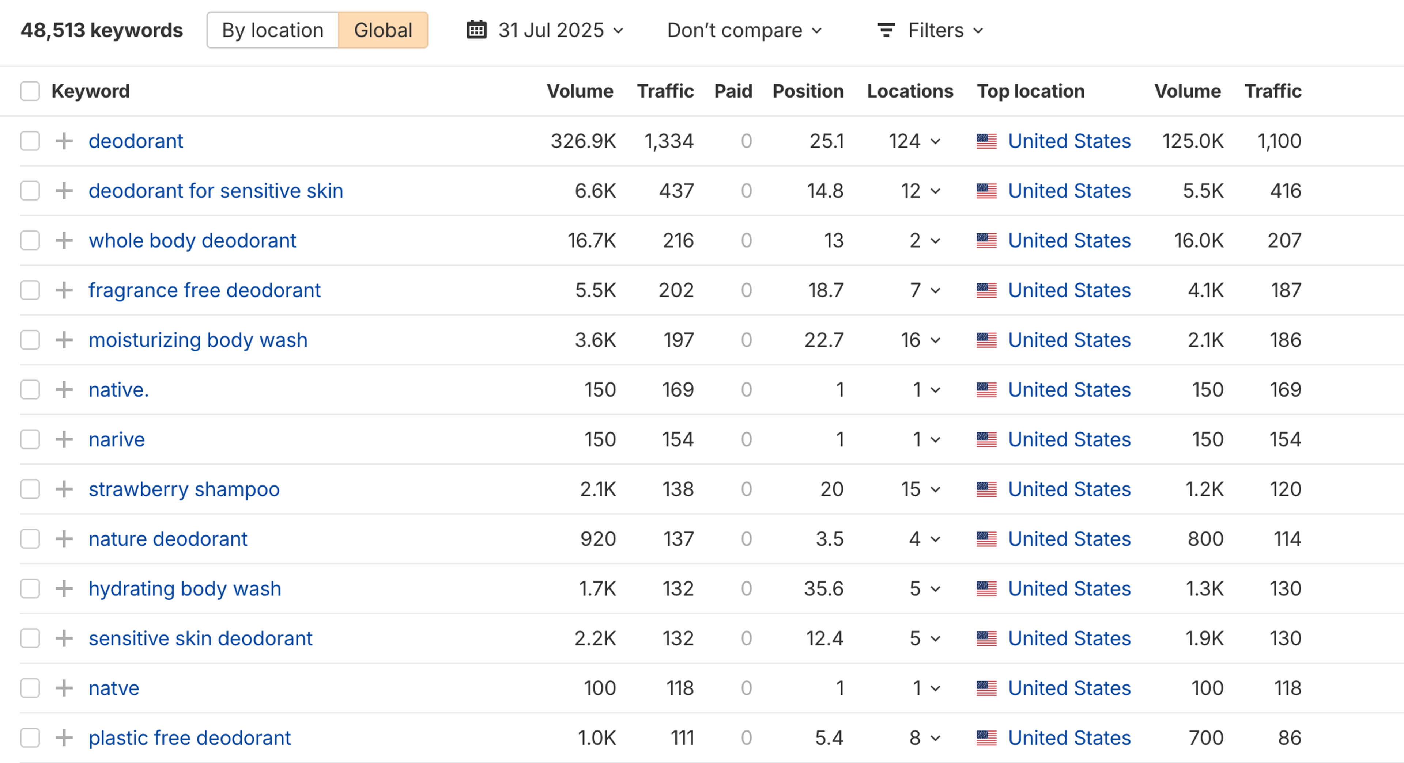This screenshot has height=763, width=1404.
Task: Click United States link in natve row
Action: (x=1069, y=688)
